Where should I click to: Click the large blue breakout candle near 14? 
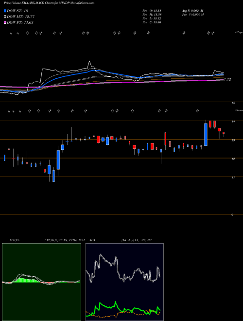[206, 134]
